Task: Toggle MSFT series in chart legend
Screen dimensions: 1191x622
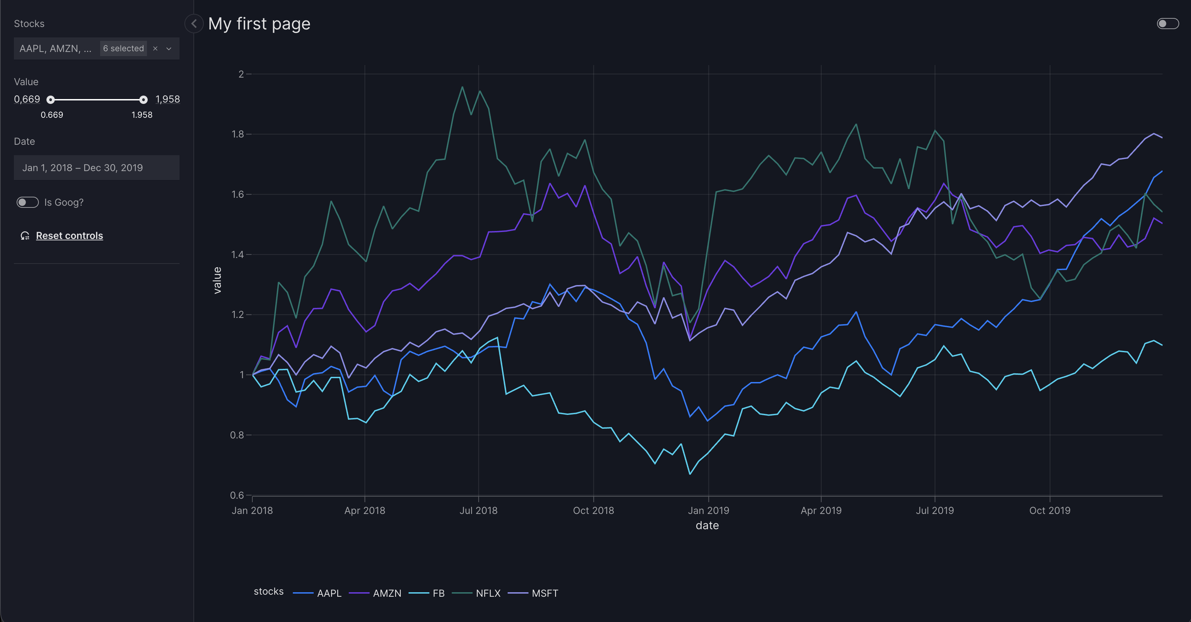Action: pyautogui.click(x=533, y=593)
